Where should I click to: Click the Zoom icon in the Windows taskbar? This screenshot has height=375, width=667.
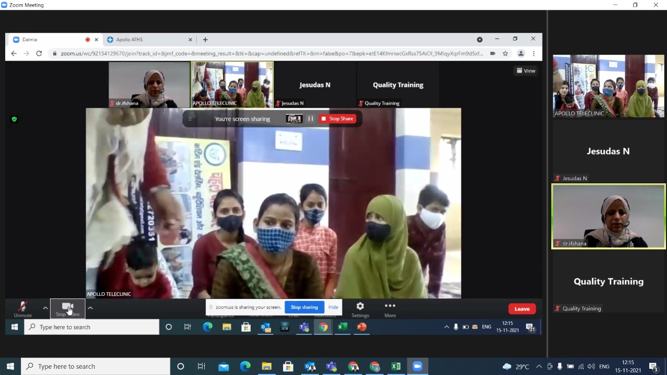(x=417, y=366)
